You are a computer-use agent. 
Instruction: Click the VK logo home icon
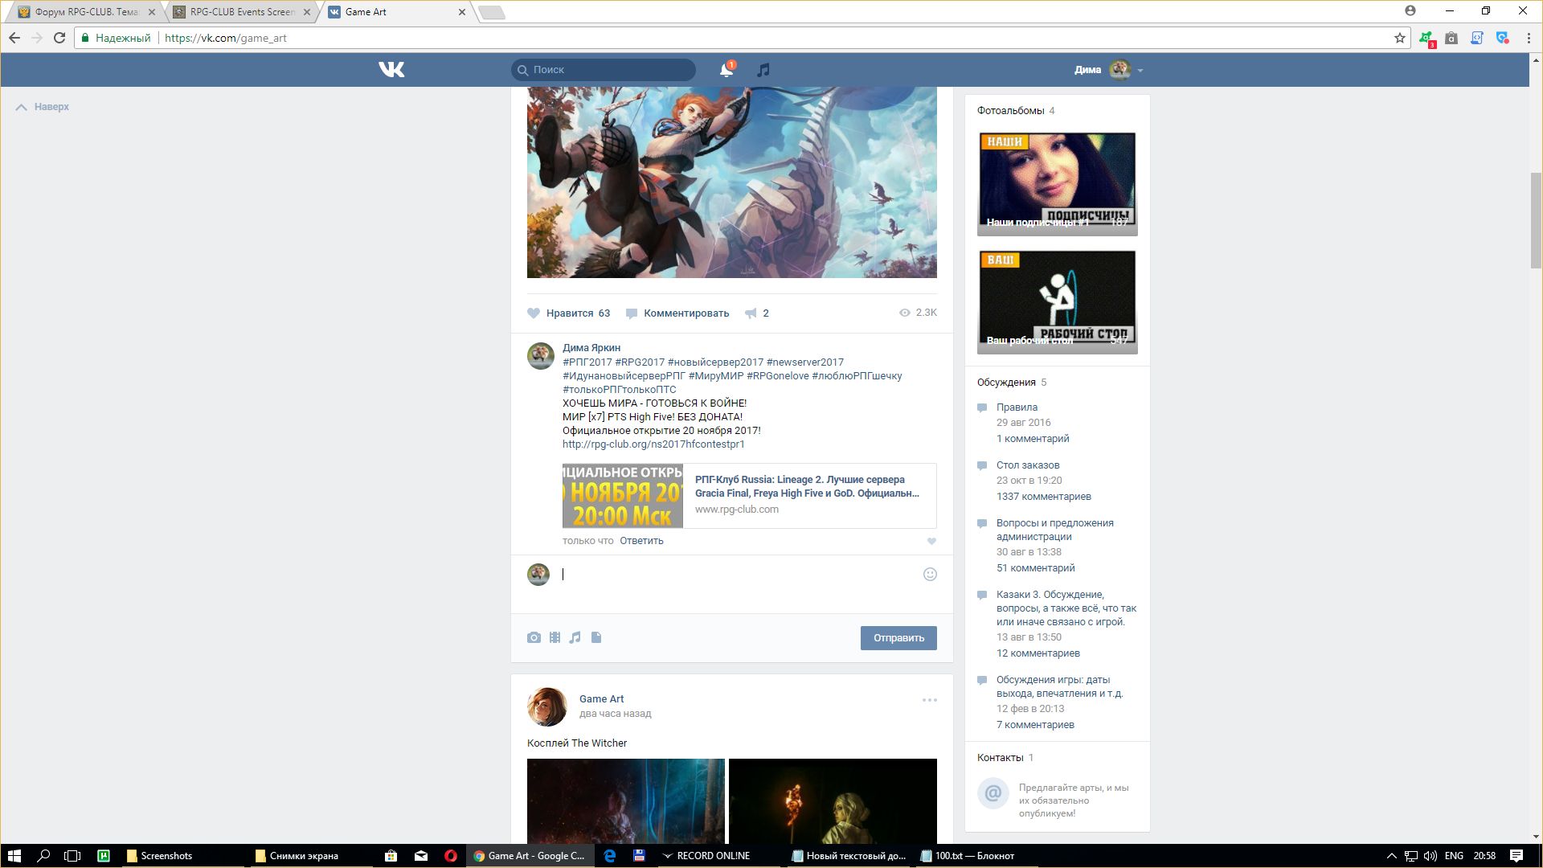pos(391,70)
